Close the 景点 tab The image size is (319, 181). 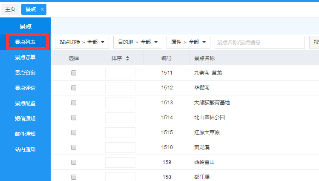pyautogui.click(x=42, y=9)
